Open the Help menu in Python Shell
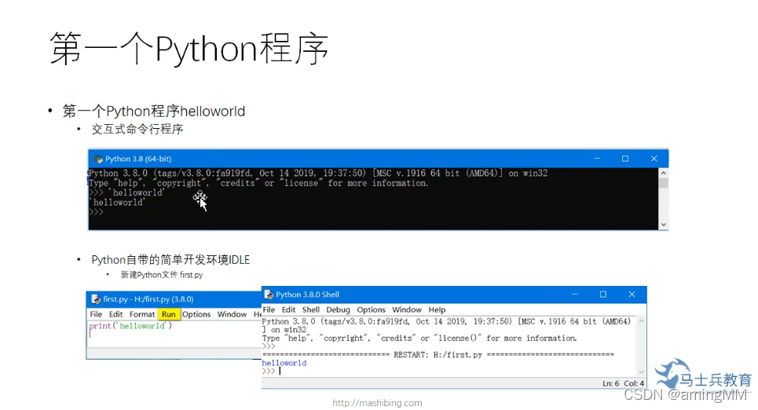The width and height of the screenshot is (758, 410). [x=437, y=309]
